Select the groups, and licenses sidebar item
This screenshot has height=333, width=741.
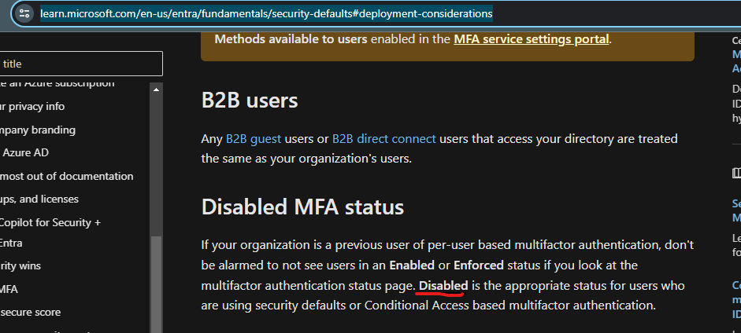tap(39, 199)
